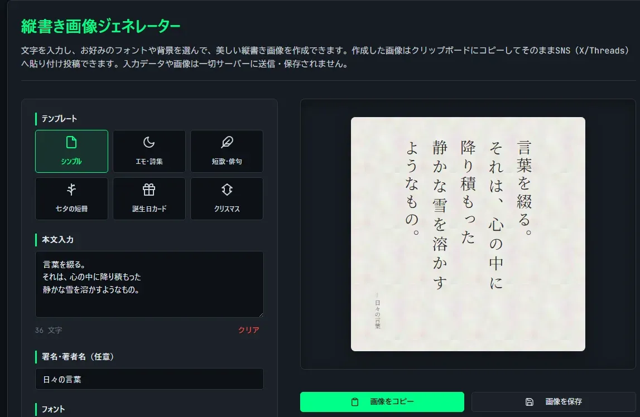Select the 七夕の短冊 template
The height and width of the screenshot is (417, 640).
(x=71, y=198)
